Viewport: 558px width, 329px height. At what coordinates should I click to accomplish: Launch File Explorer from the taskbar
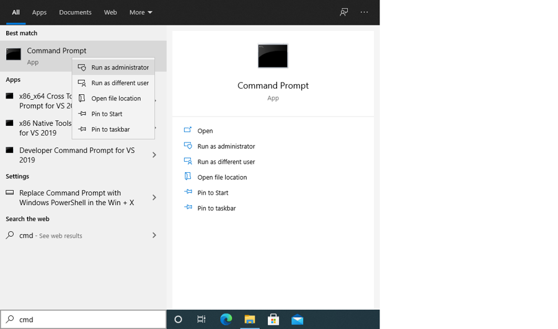249,320
